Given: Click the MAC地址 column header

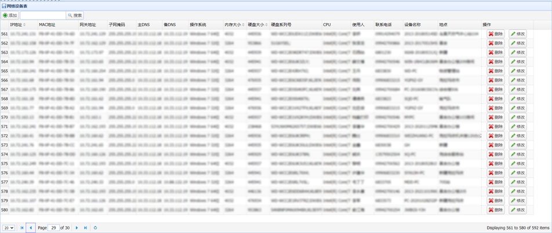Looking at the screenshot, I should point(58,25).
